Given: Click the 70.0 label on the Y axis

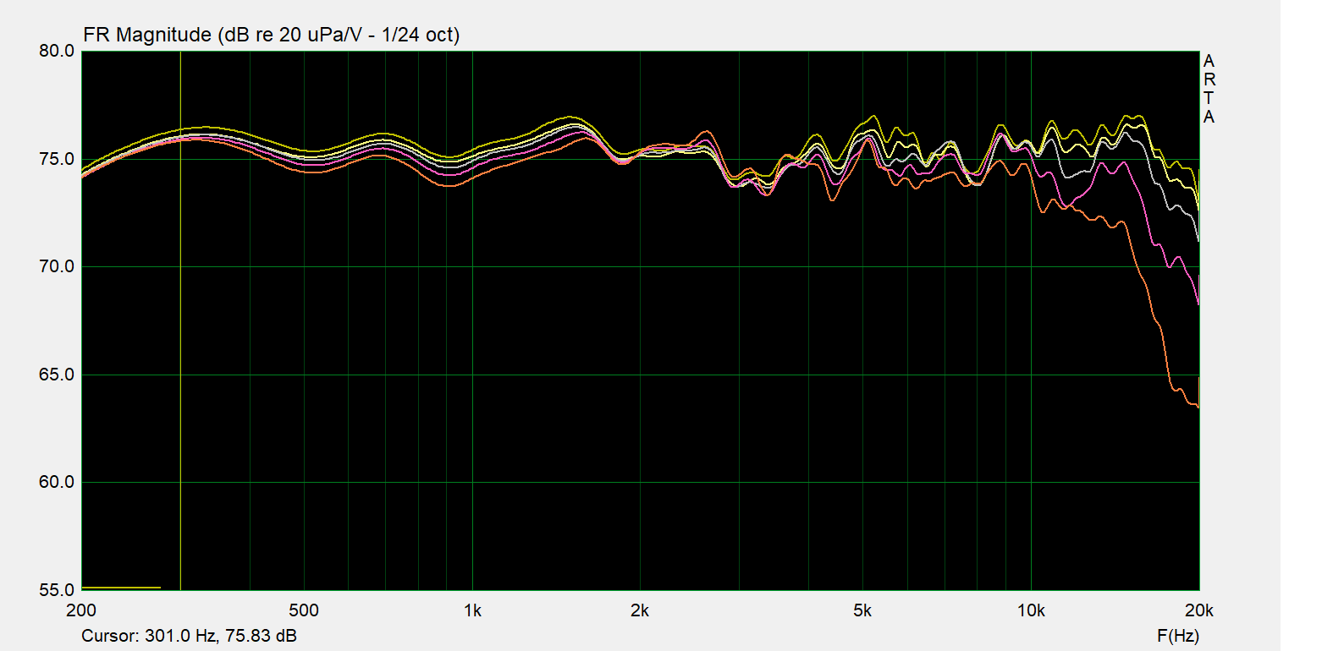Looking at the screenshot, I should tap(57, 266).
